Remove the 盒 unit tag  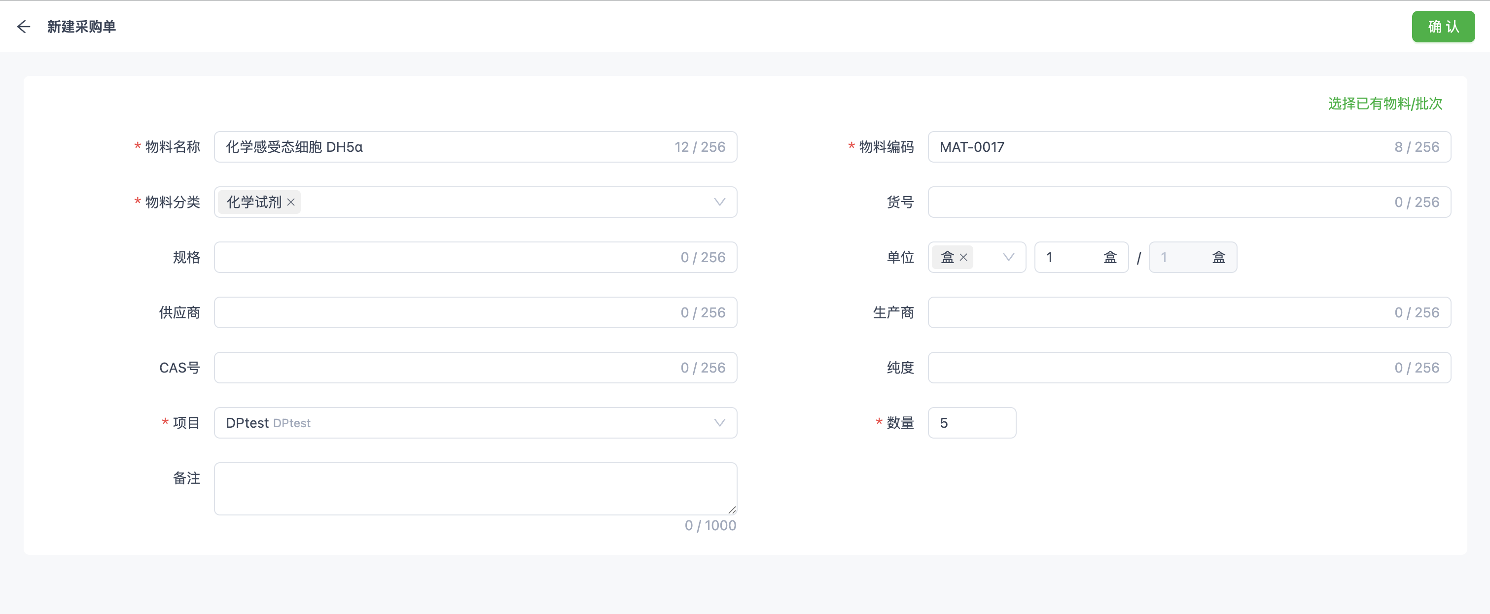[963, 257]
